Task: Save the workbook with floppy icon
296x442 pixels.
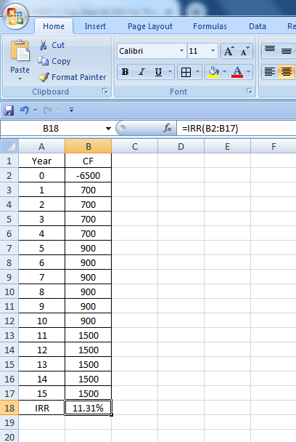Action: [9, 110]
